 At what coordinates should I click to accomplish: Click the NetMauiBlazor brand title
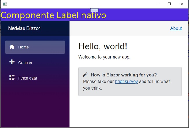coord(24,28)
